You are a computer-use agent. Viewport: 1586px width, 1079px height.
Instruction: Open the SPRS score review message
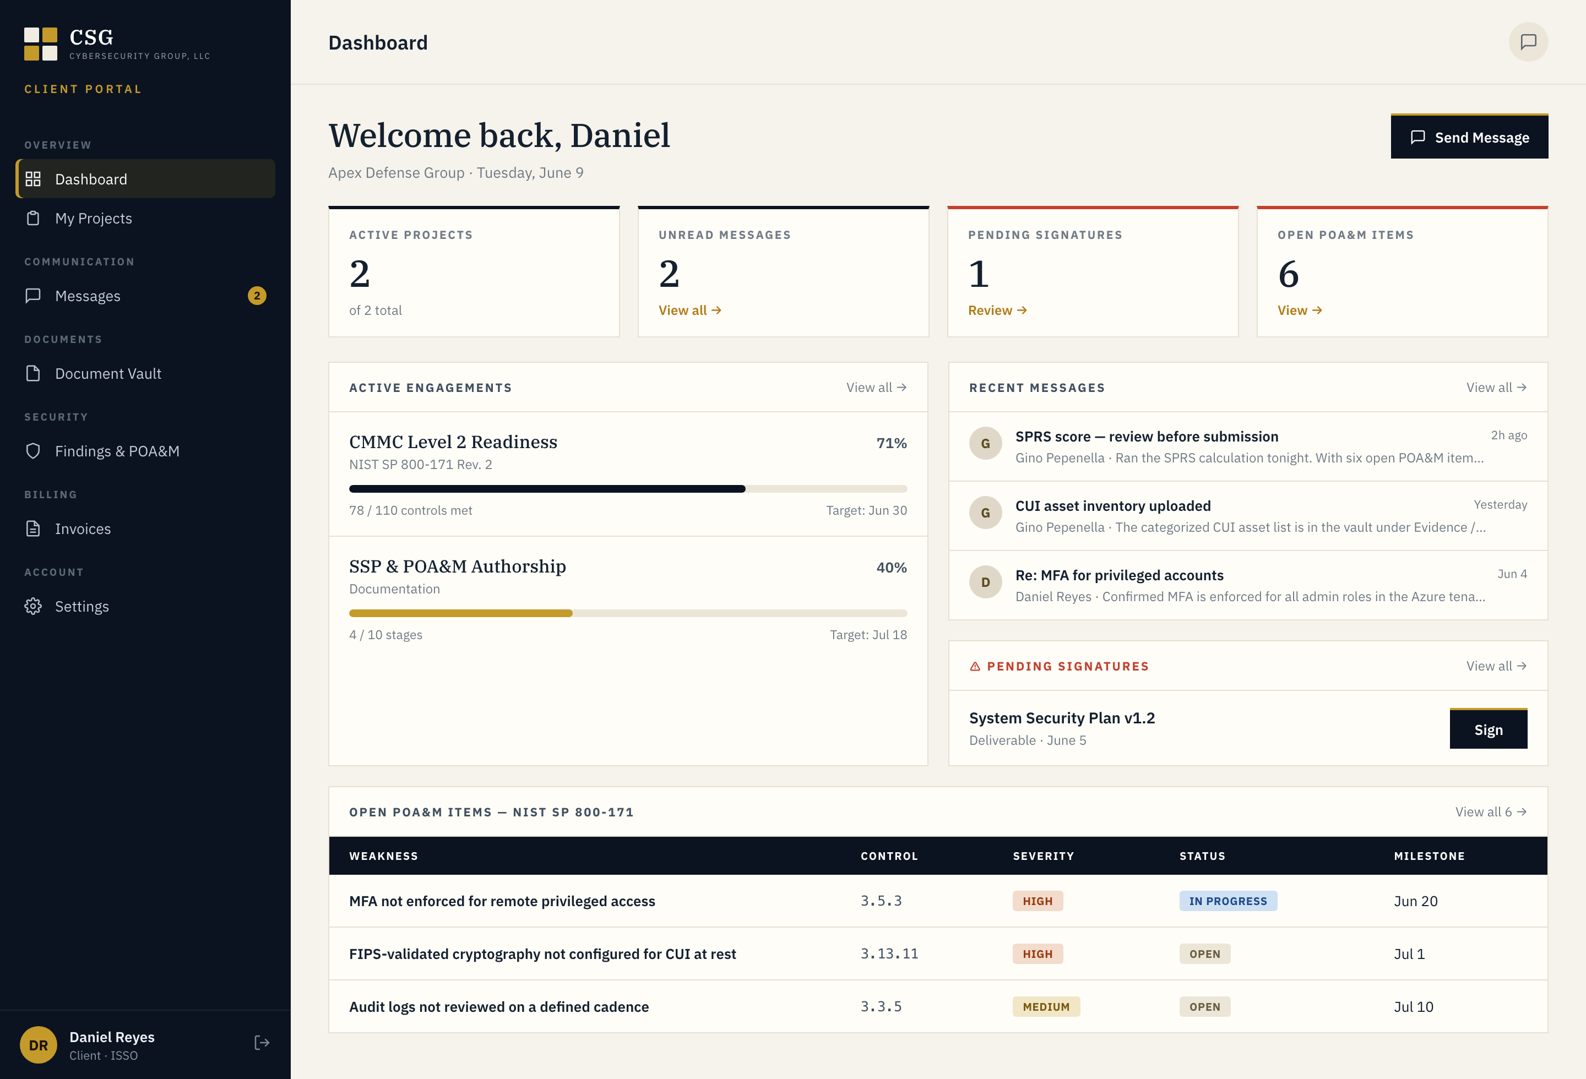1248,447
